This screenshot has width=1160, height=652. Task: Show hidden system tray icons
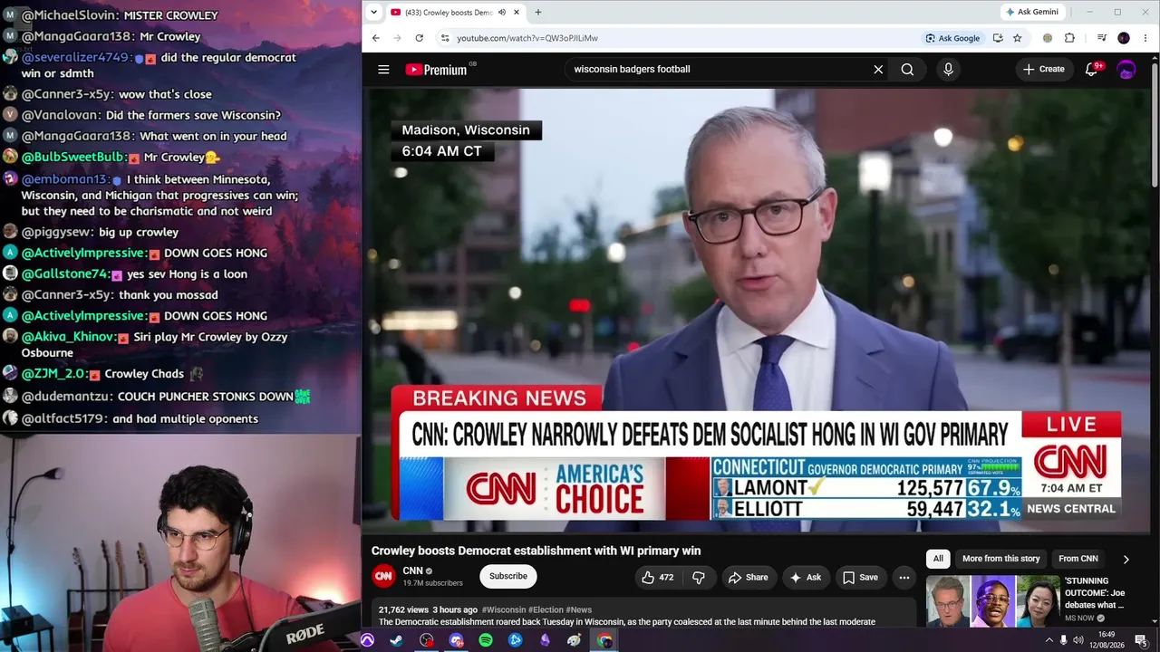[x=1049, y=640]
